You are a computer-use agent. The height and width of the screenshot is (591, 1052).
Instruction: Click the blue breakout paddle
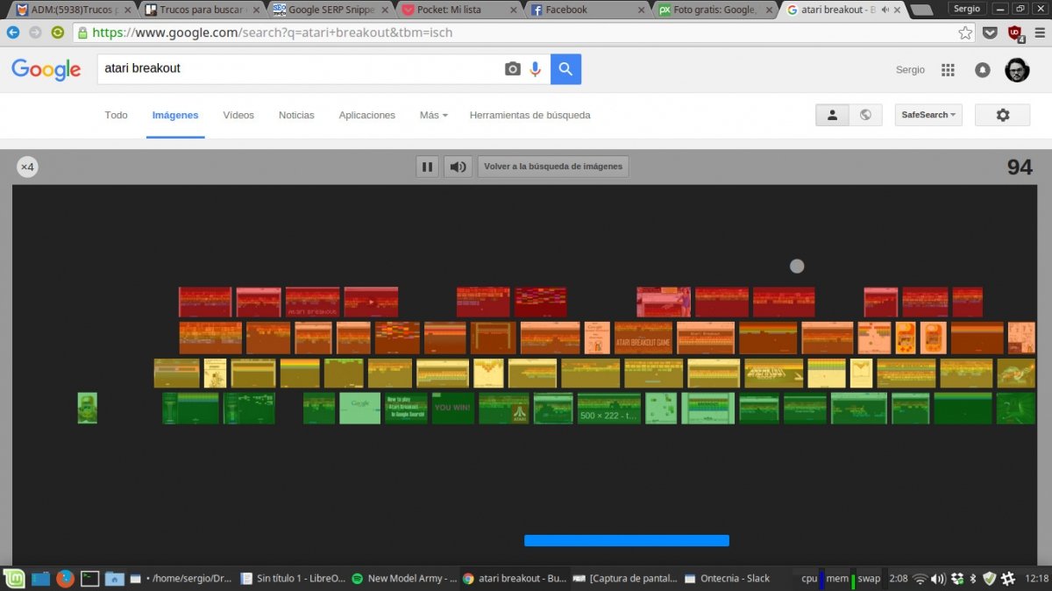(x=627, y=540)
